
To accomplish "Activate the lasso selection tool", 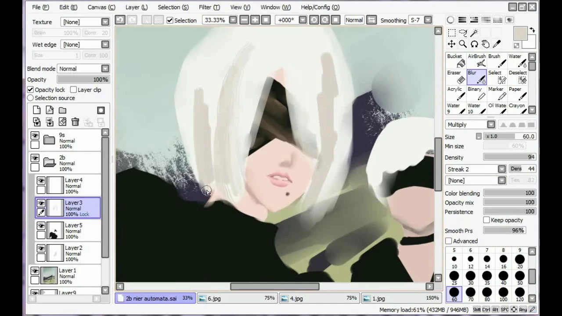I will pos(463,32).
